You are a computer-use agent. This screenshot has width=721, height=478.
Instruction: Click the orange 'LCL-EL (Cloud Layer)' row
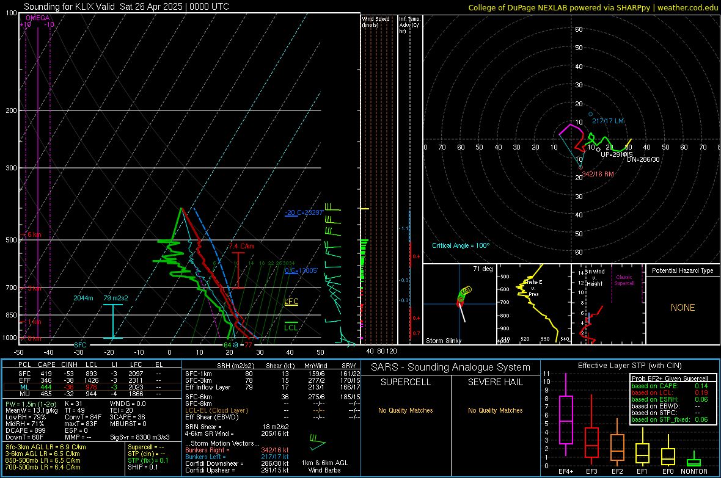pos(273,410)
